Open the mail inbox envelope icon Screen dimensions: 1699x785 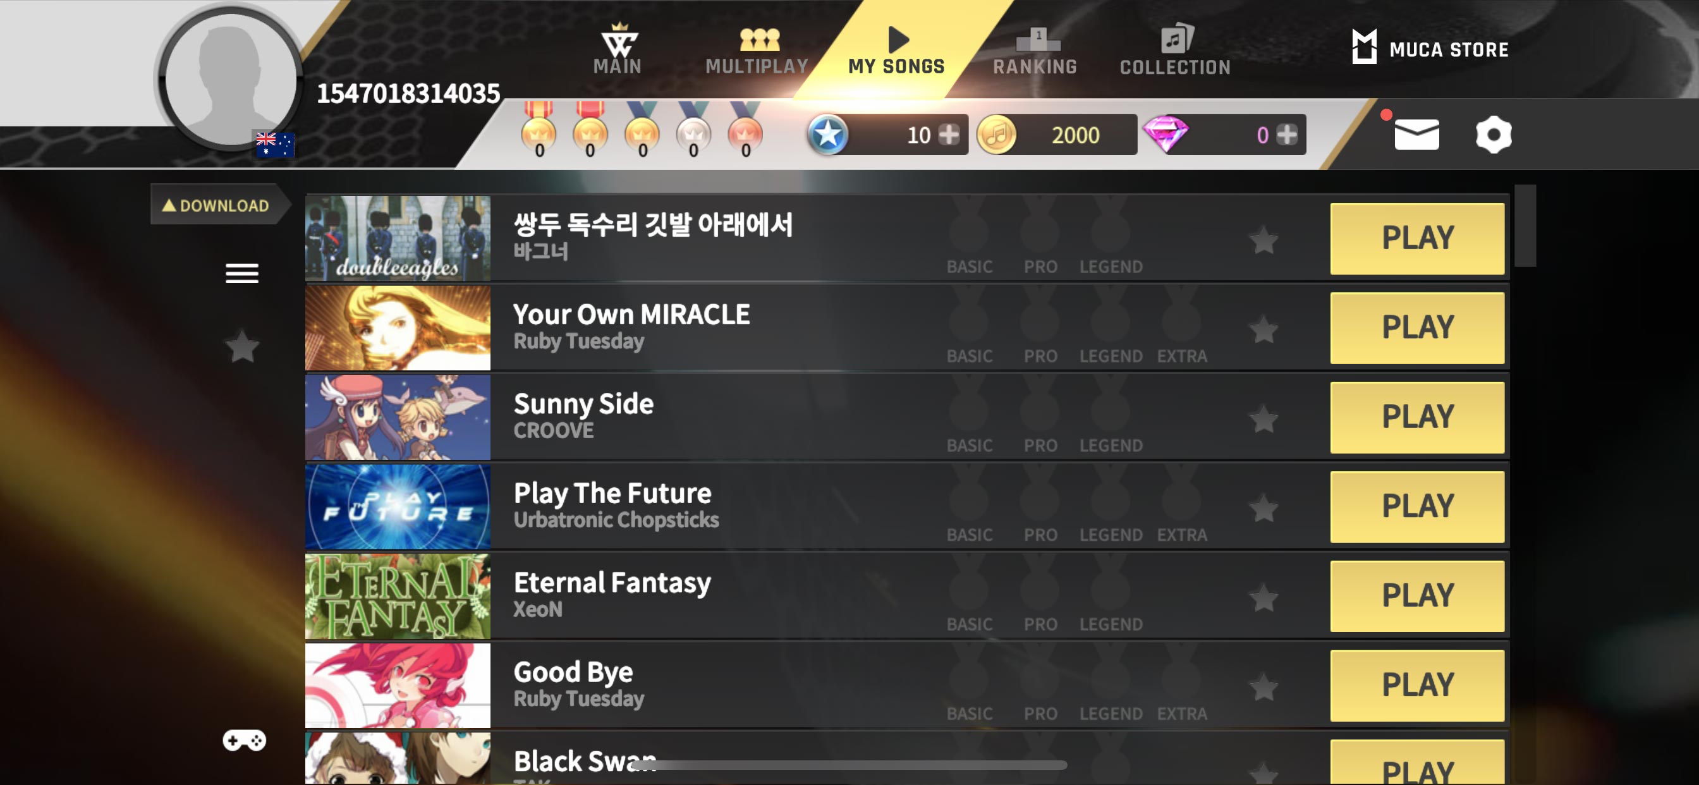(1416, 135)
